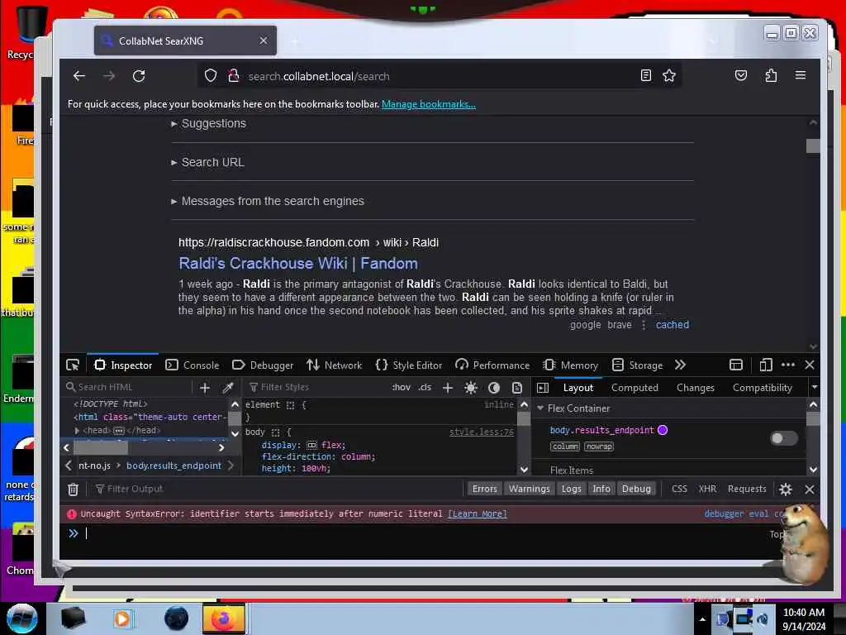Switch to the Network tab

click(x=335, y=365)
